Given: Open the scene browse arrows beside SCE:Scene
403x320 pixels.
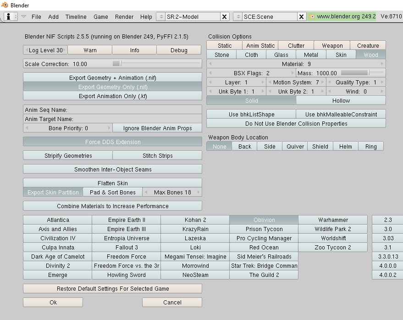Looking at the screenshot, I should (x=238, y=17).
